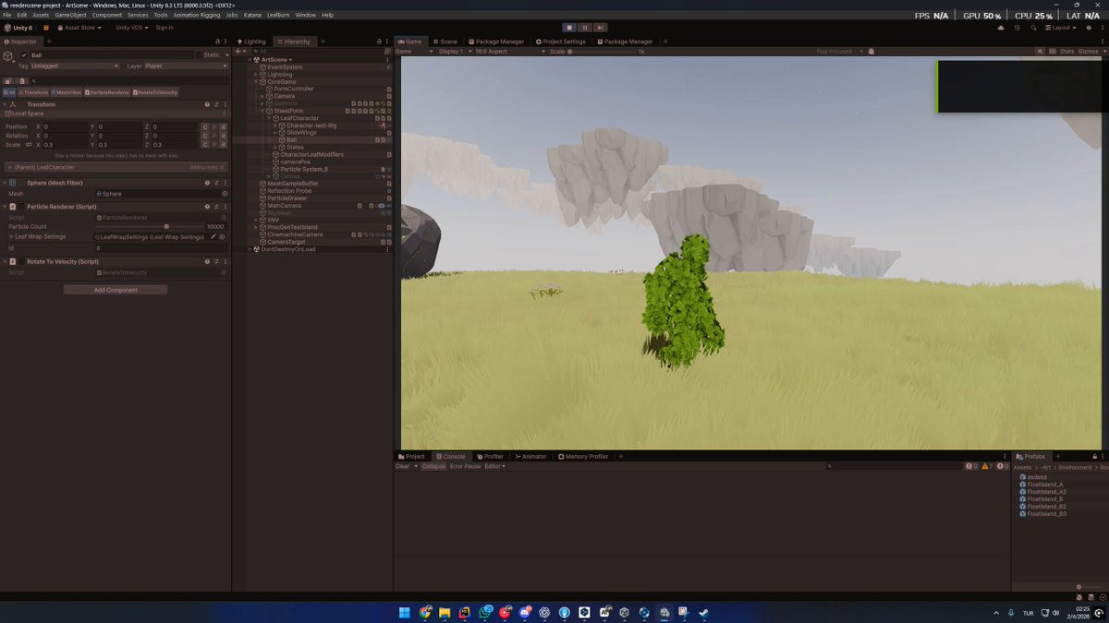Open the Edit menu

pos(21,15)
